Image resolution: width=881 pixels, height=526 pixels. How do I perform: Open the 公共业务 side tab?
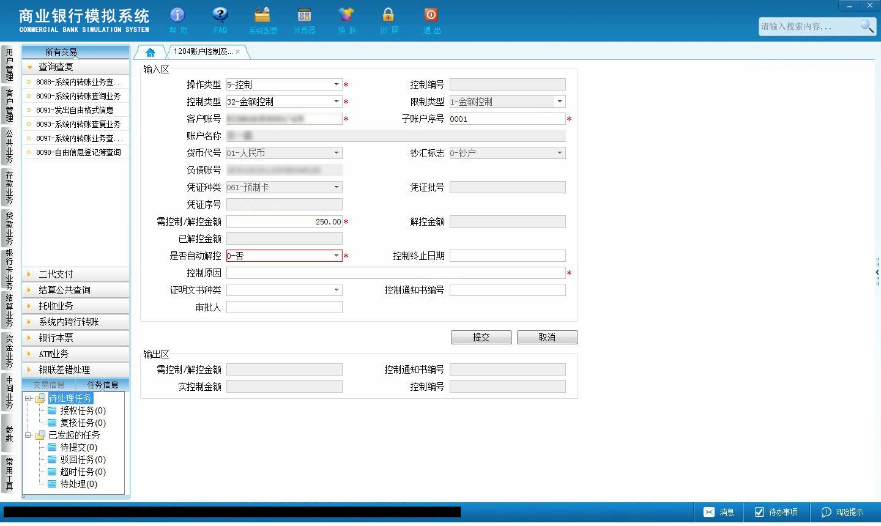(x=9, y=146)
